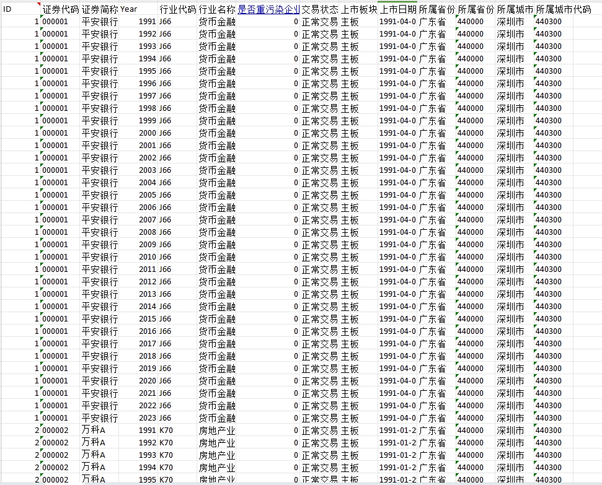Screen dimensions: 602x485
Task: Select the Year header cell
Action: [x=138, y=9]
